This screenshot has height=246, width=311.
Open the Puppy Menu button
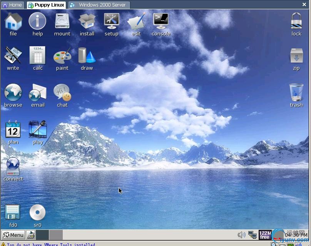click(13, 235)
